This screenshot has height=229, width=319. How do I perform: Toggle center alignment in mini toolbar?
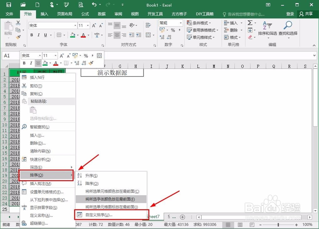(x=38, y=63)
